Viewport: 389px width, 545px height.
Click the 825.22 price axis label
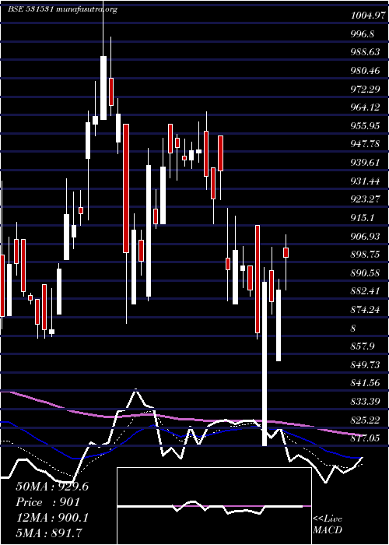click(366, 420)
